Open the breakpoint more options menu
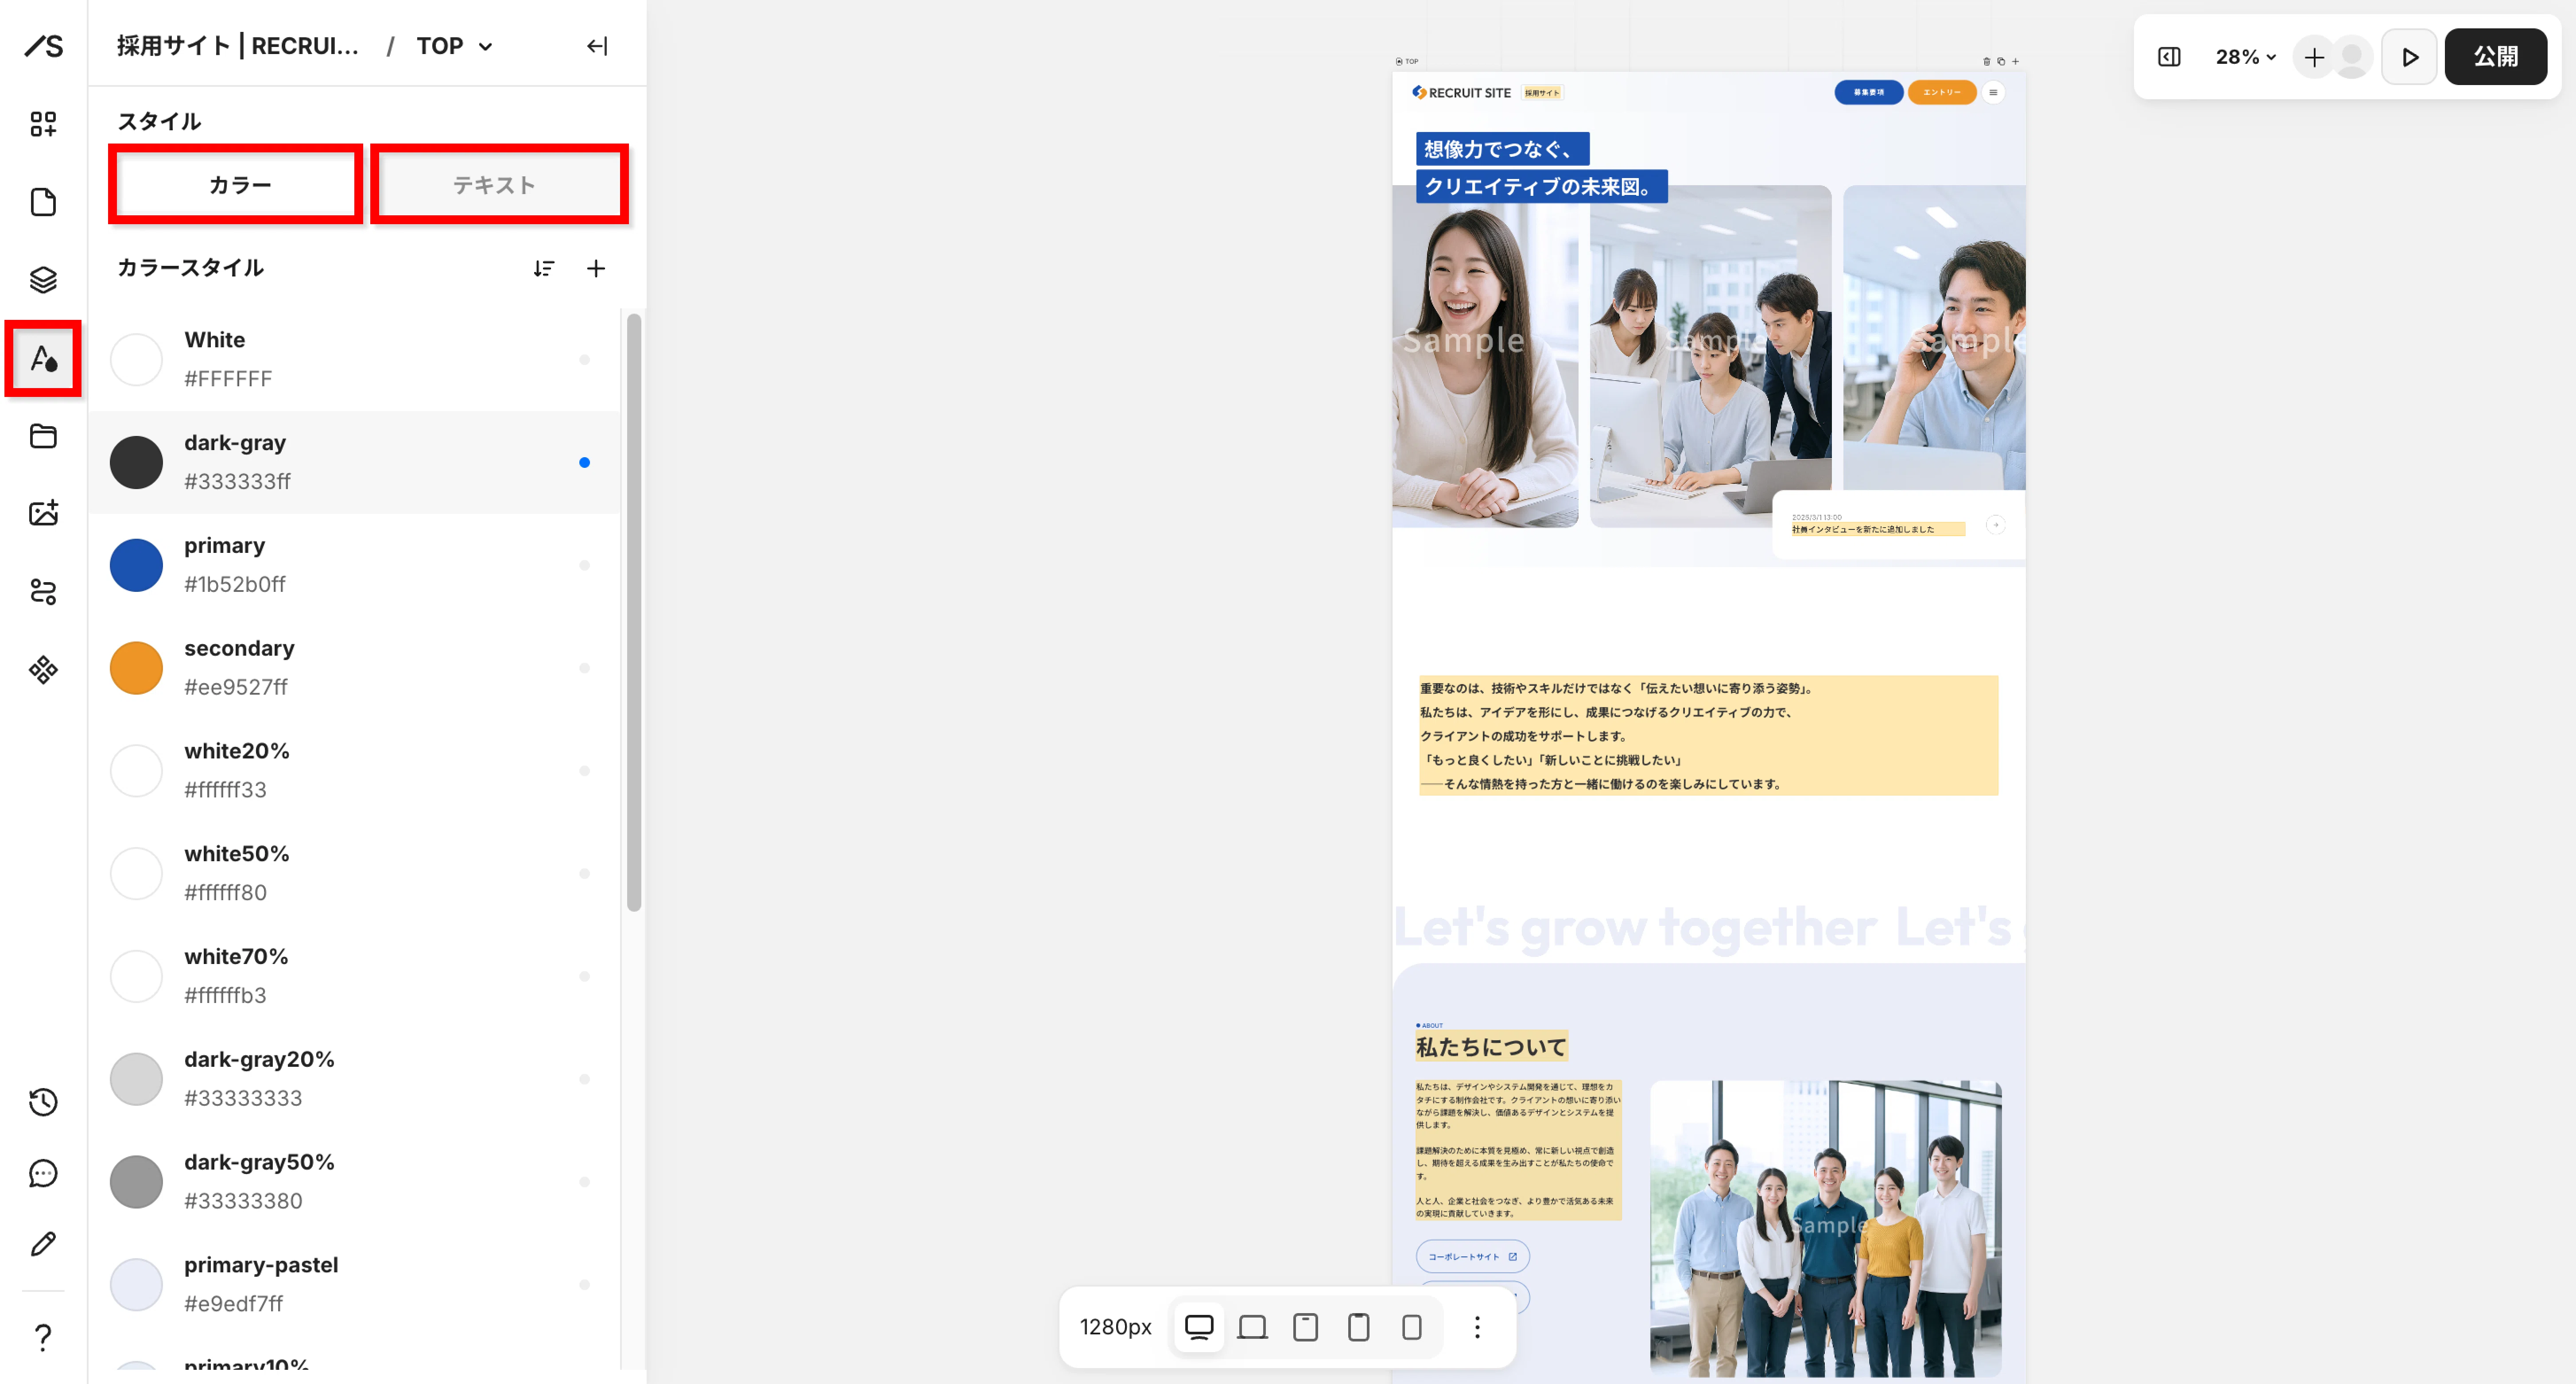Screen dimensions: 2576x1384 (1477, 1327)
